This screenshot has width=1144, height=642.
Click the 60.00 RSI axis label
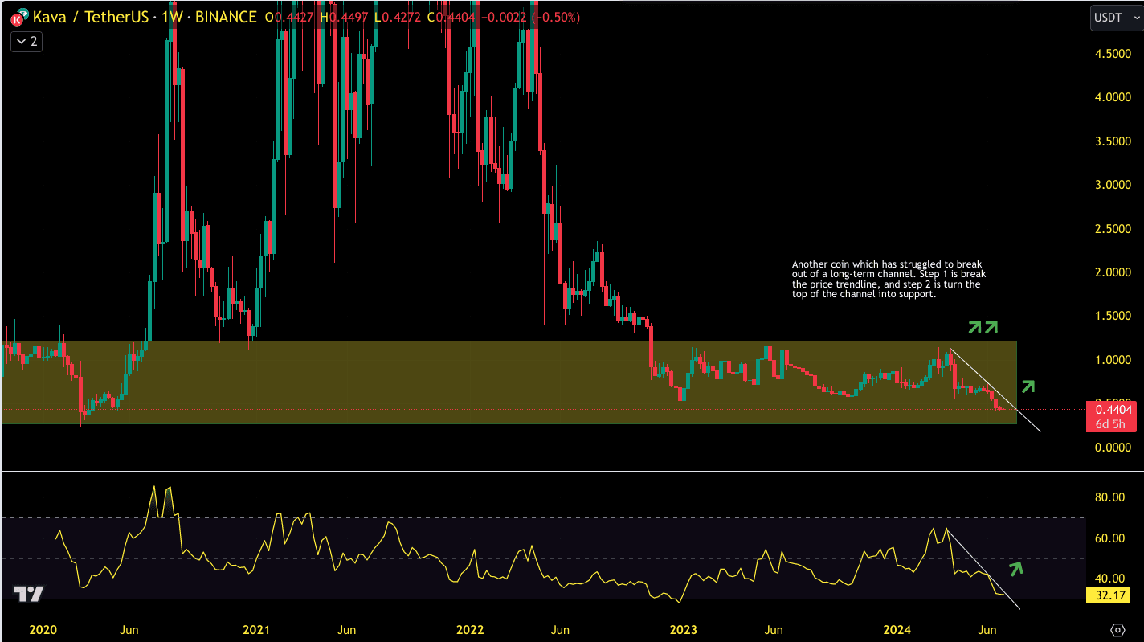1110,538
